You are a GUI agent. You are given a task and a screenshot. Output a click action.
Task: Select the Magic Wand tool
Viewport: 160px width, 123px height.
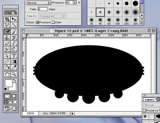click(x=14, y=25)
